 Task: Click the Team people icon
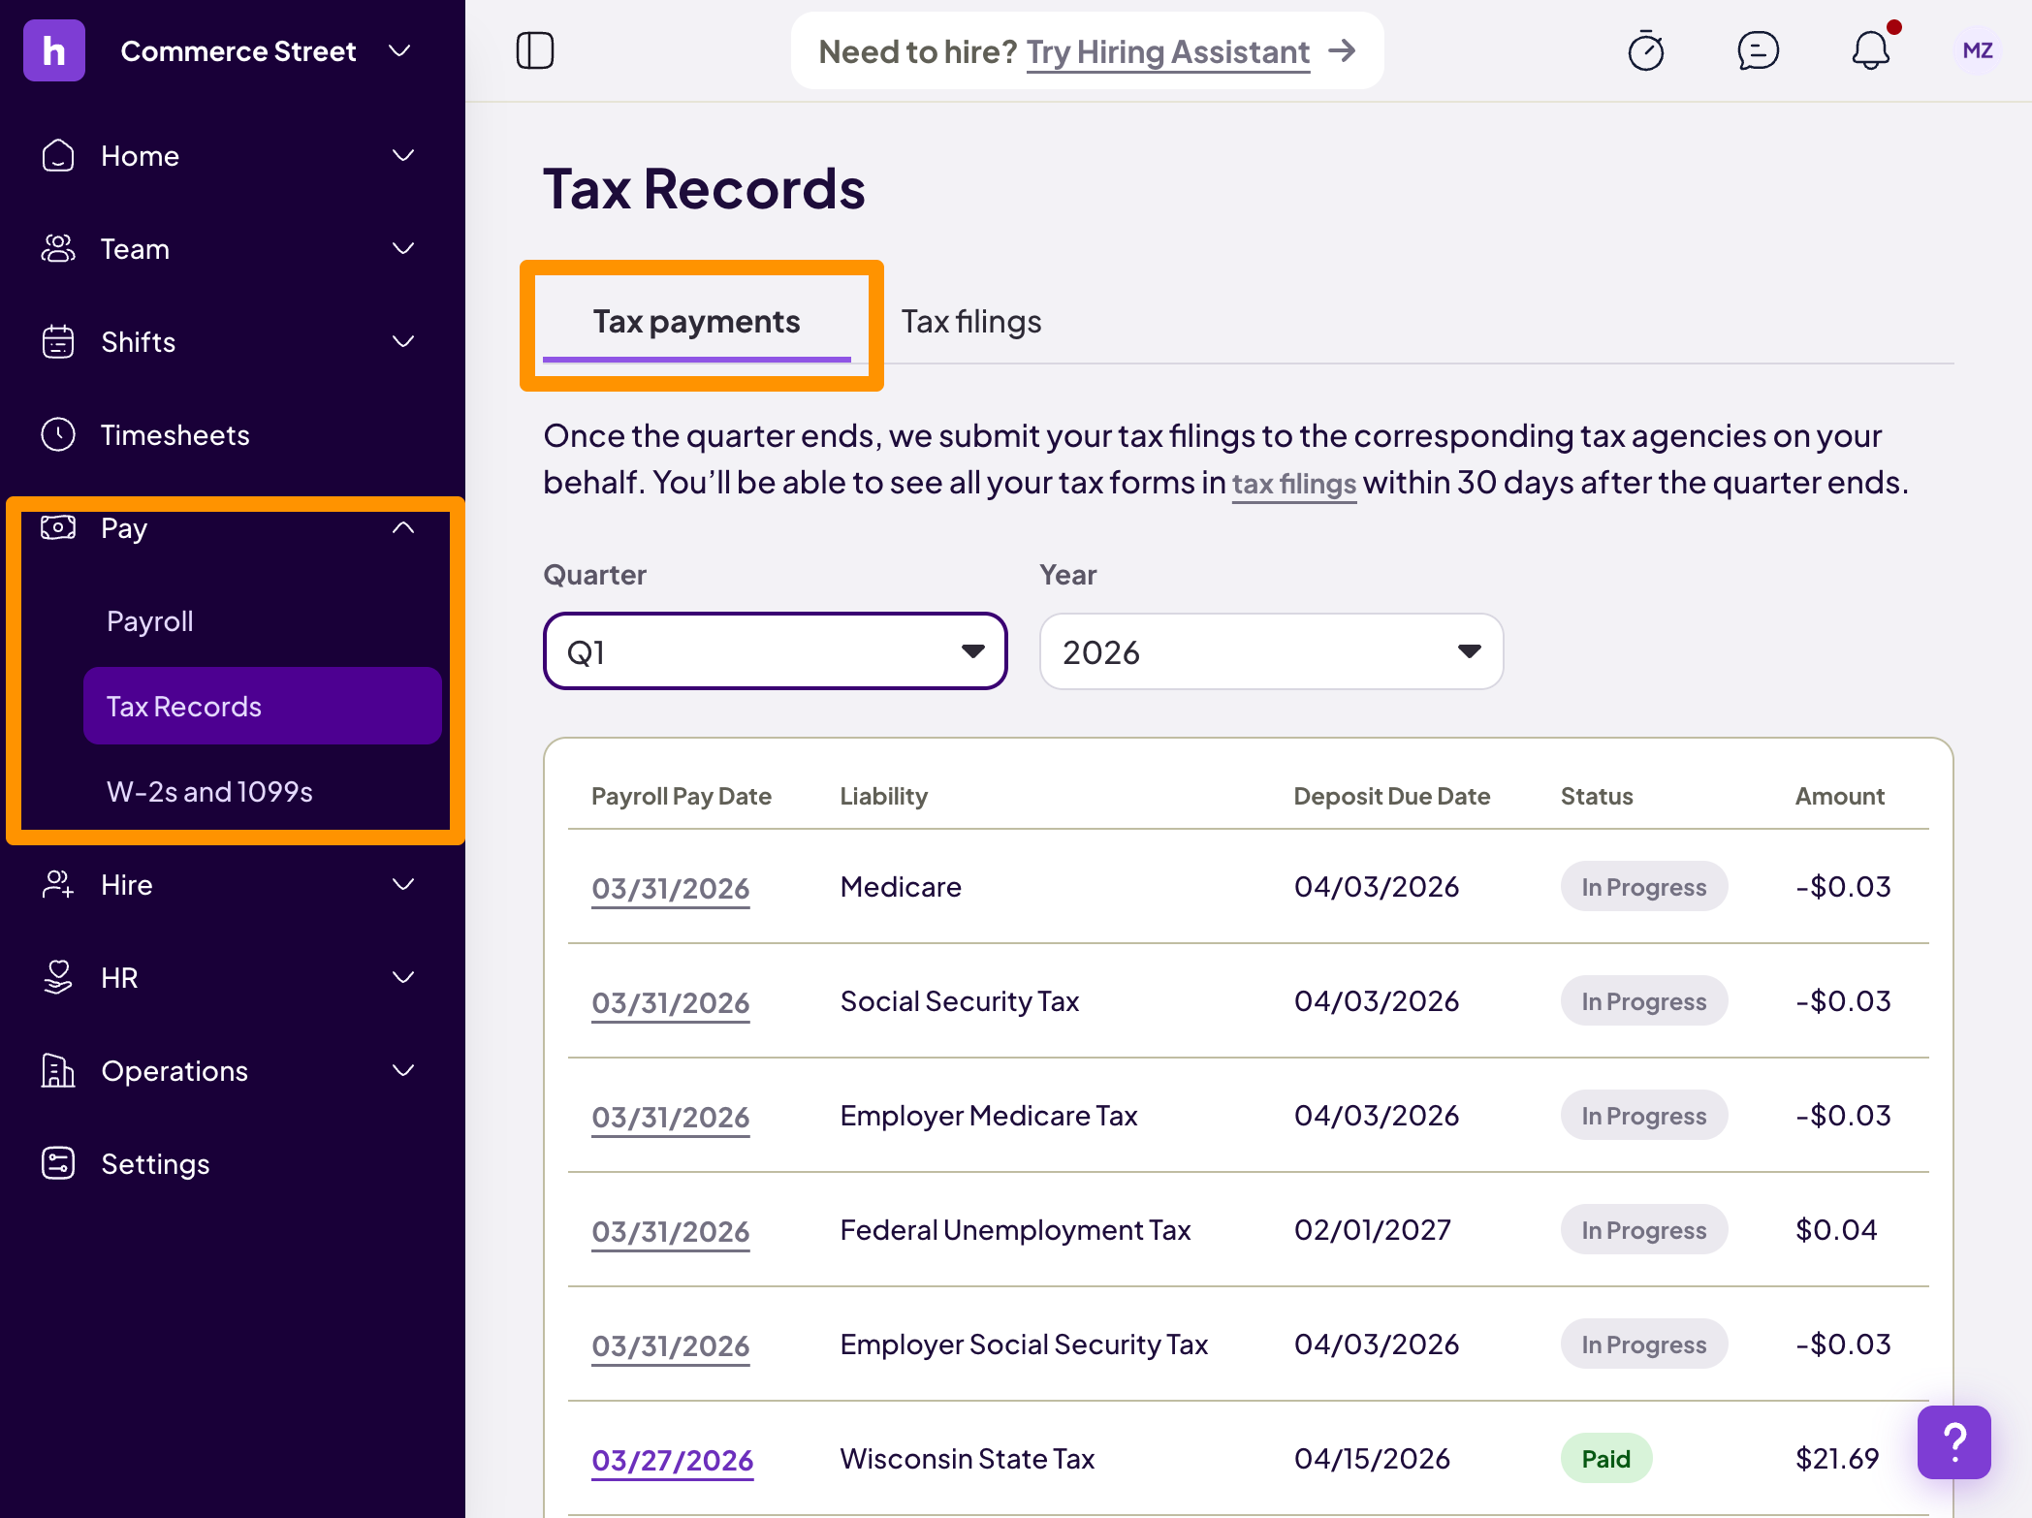click(x=58, y=248)
